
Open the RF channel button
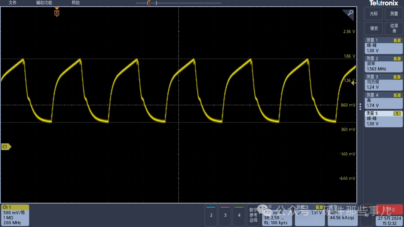pos(367,215)
